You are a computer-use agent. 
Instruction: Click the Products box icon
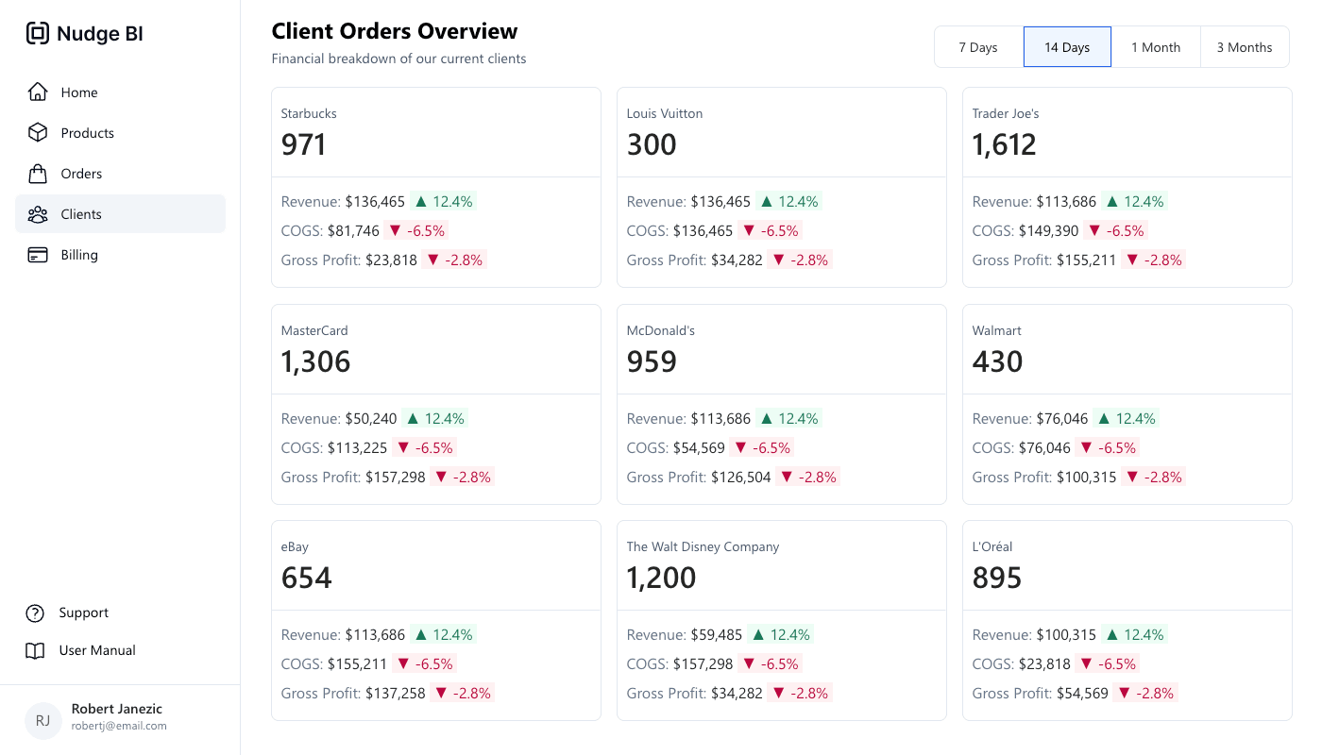[x=38, y=133]
